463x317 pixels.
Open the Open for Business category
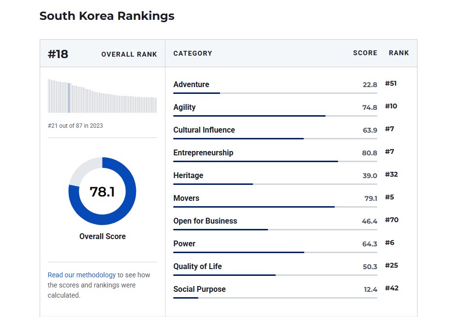pyautogui.click(x=205, y=221)
